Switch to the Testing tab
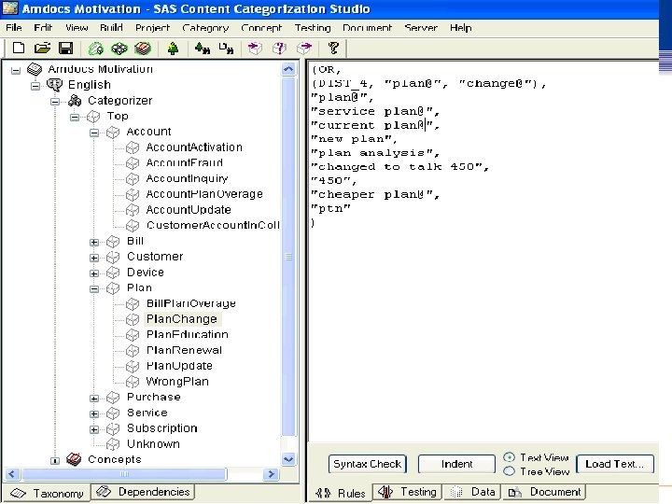This screenshot has height=504, width=672. click(407, 492)
